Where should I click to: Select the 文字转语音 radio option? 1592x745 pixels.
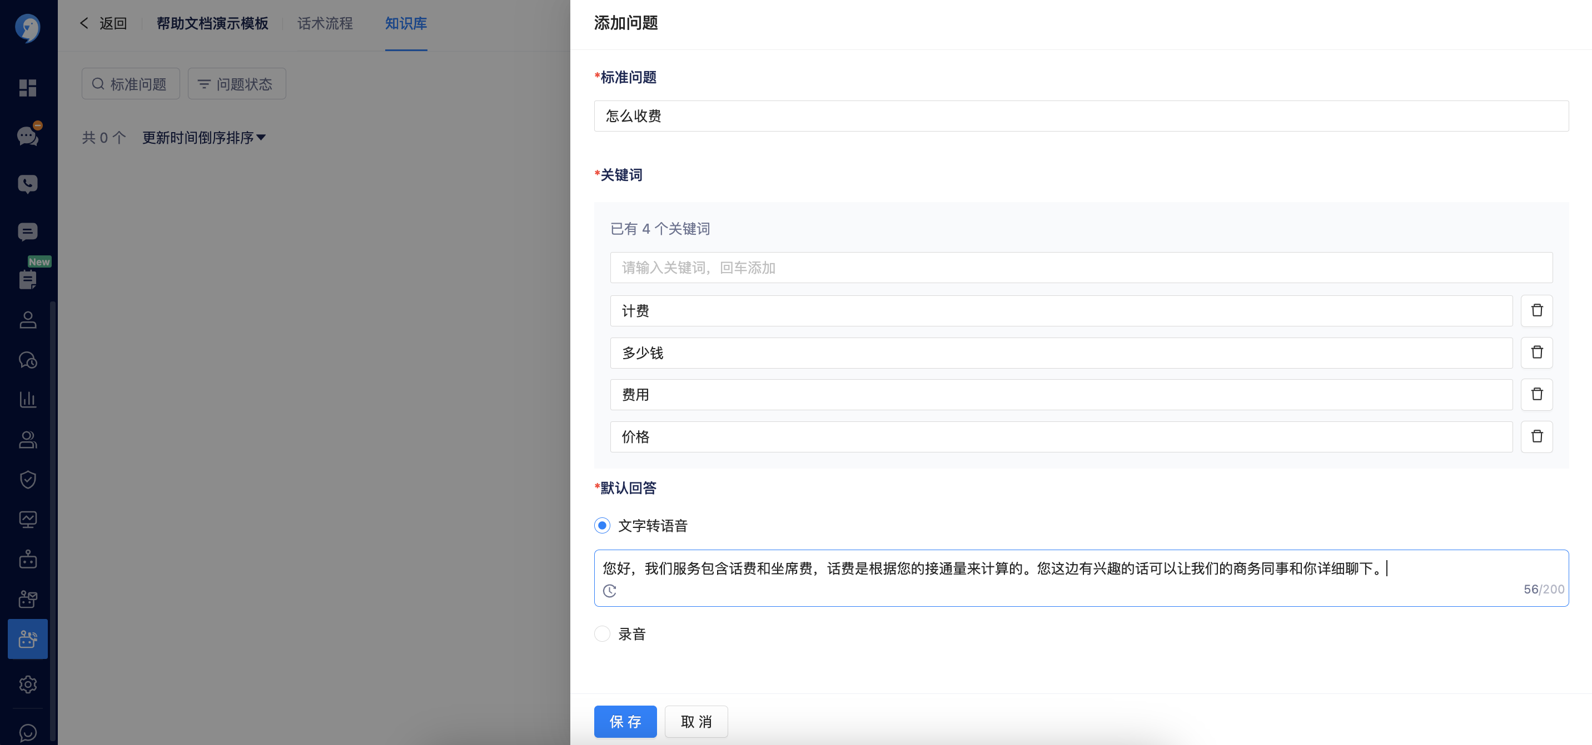[602, 525]
